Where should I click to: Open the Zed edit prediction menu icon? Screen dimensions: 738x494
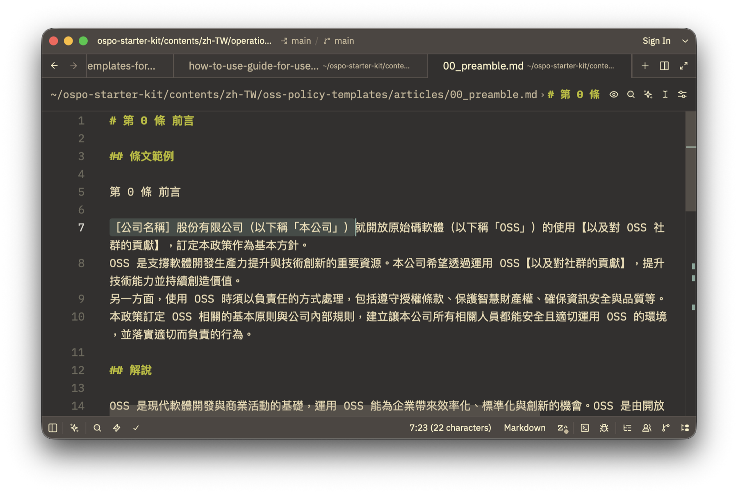563,428
